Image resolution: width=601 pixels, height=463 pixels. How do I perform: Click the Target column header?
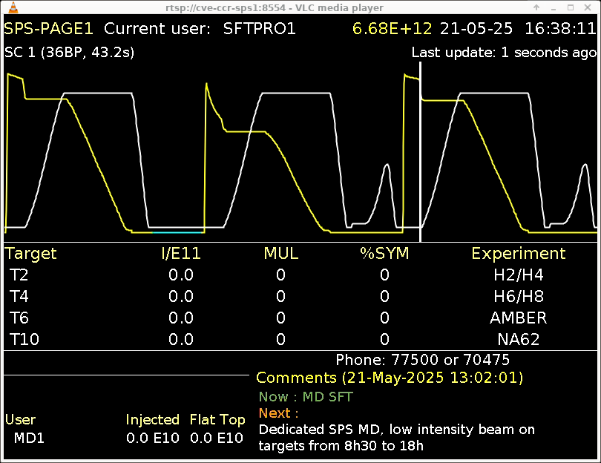31,254
